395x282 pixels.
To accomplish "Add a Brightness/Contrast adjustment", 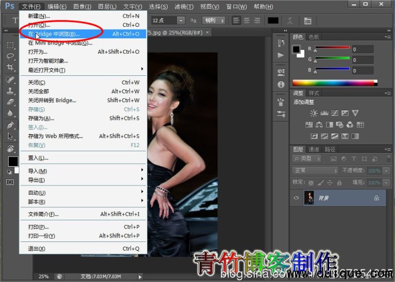I will pyautogui.click(x=314, y=113).
